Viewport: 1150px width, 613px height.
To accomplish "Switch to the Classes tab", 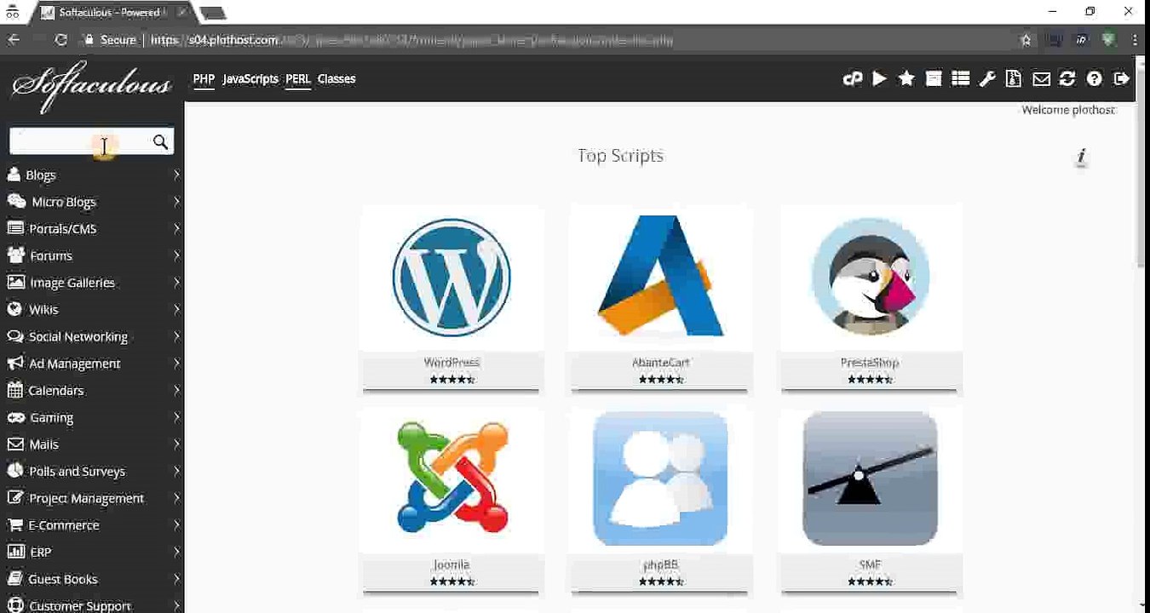I will (x=336, y=79).
